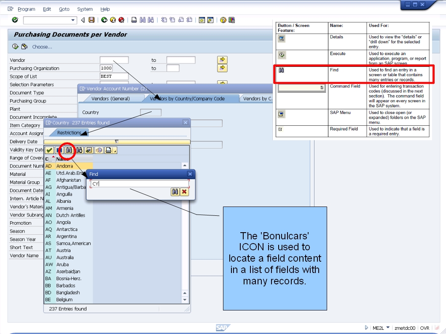Confirm Country popup with the green checkmark icon
The width and height of the screenshot is (446, 334).
tap(49, 150)
